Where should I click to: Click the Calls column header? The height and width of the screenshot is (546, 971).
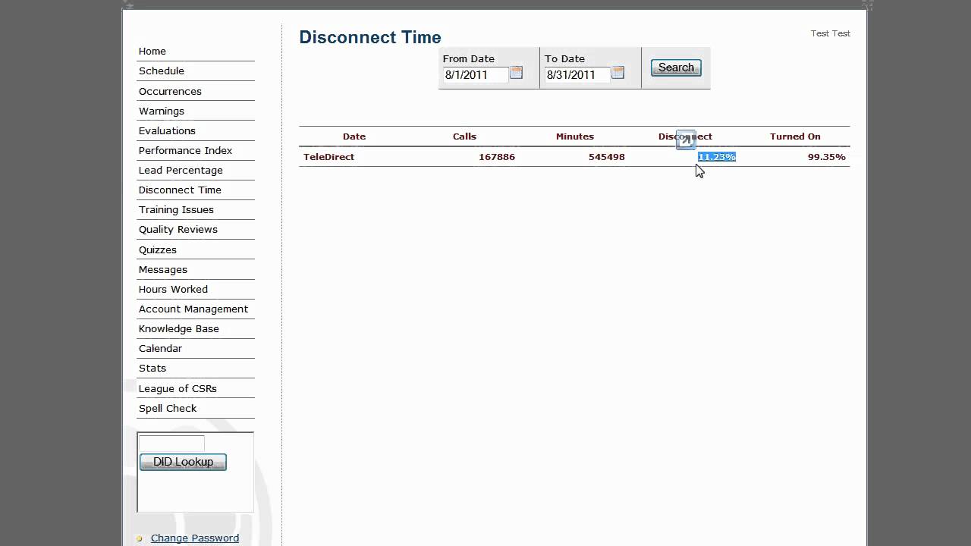(464, 136)
